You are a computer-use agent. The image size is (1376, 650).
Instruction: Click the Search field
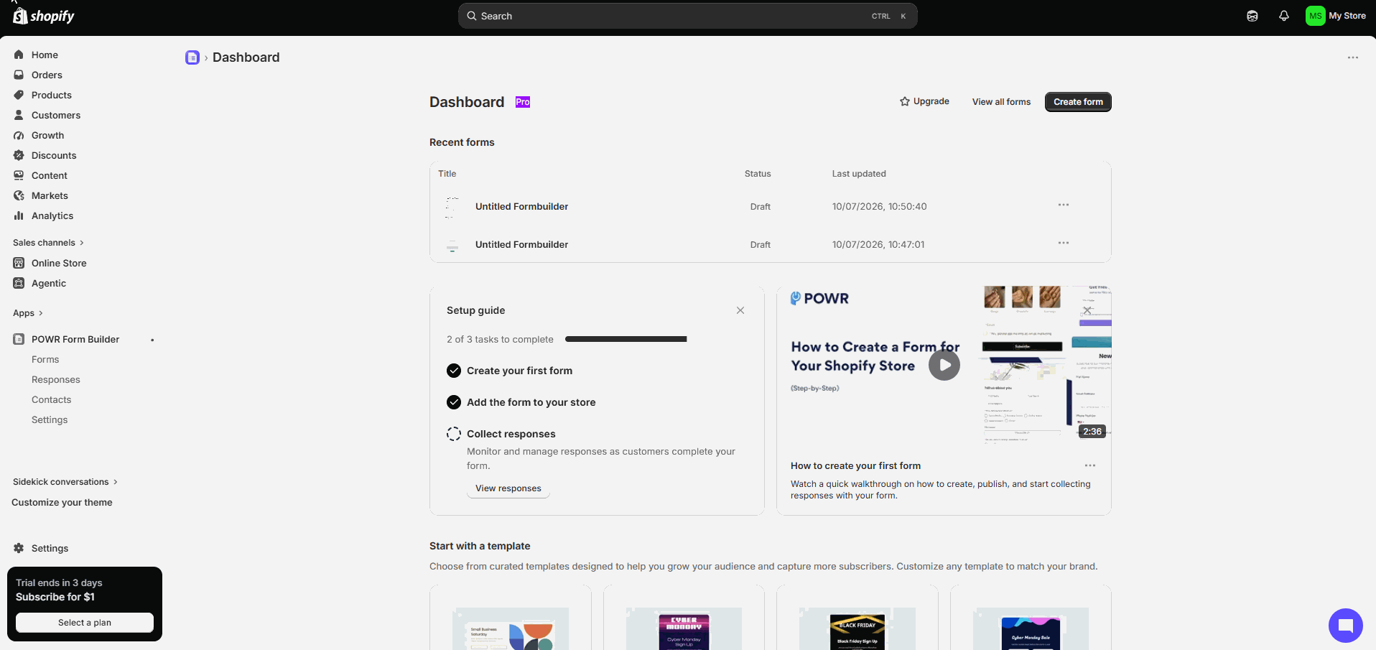tap(688, 16)
